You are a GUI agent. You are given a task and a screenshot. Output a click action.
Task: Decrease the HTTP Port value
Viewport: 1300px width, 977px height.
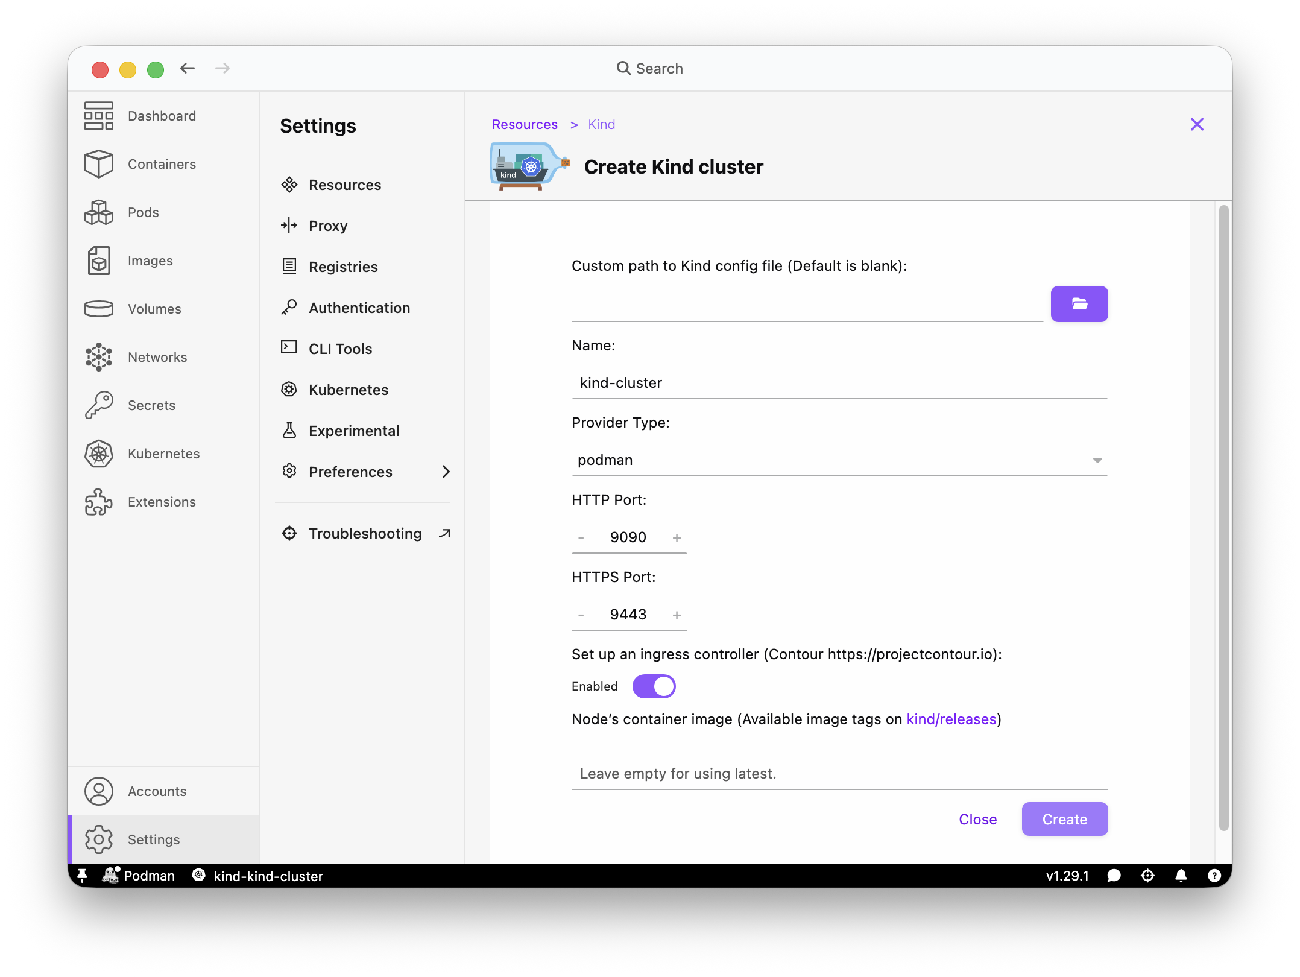[581, 537]
